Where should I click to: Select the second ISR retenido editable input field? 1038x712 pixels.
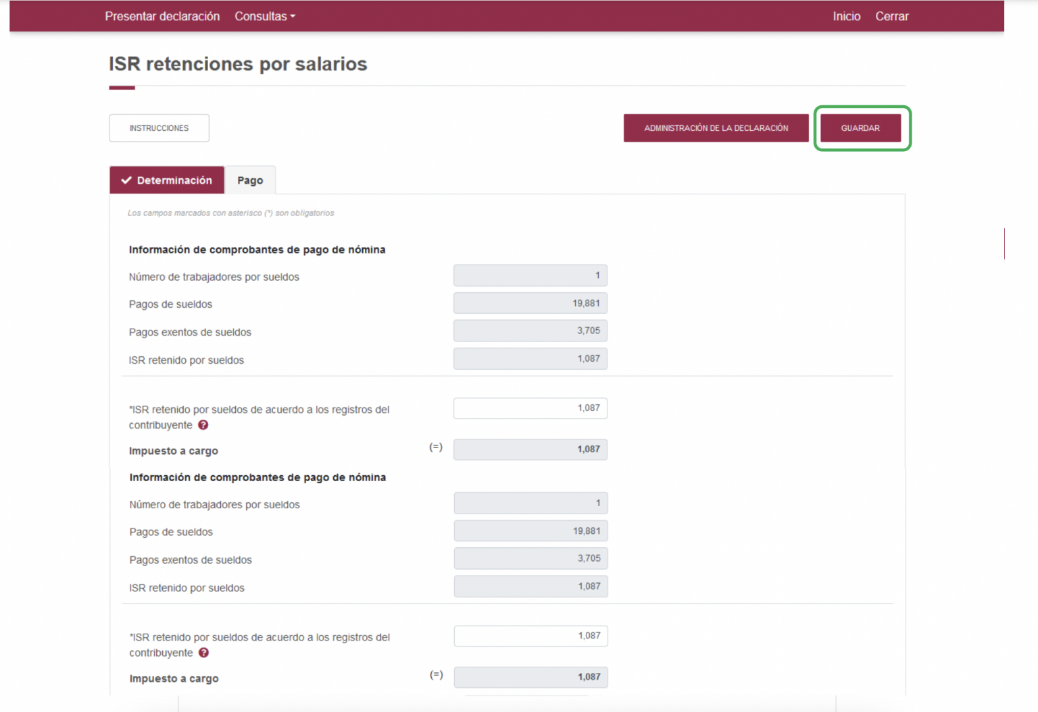point(530,636)
